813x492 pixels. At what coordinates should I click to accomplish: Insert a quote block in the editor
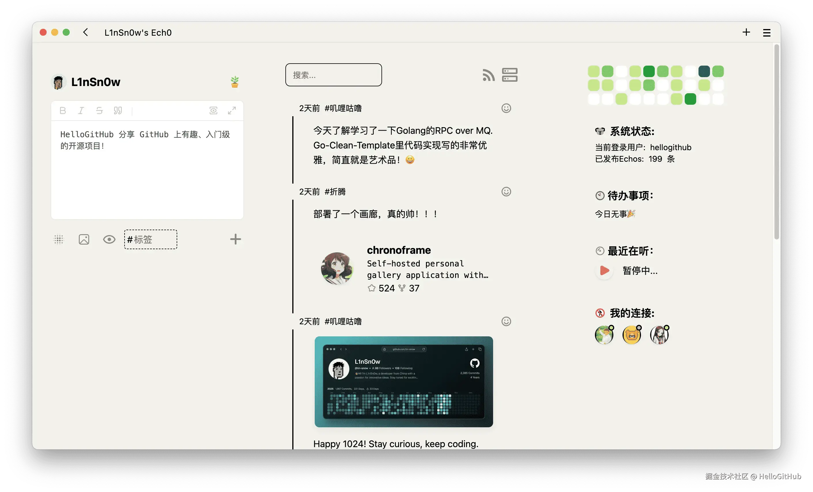[x=118, y=110]
